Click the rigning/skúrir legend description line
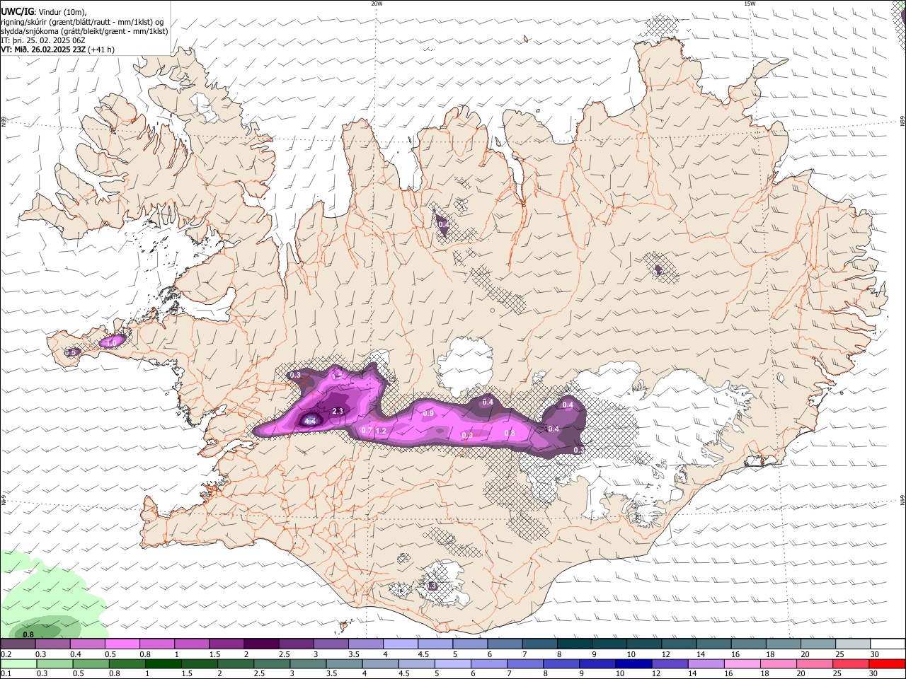The image size is (906, 679). tap(82, 22)
